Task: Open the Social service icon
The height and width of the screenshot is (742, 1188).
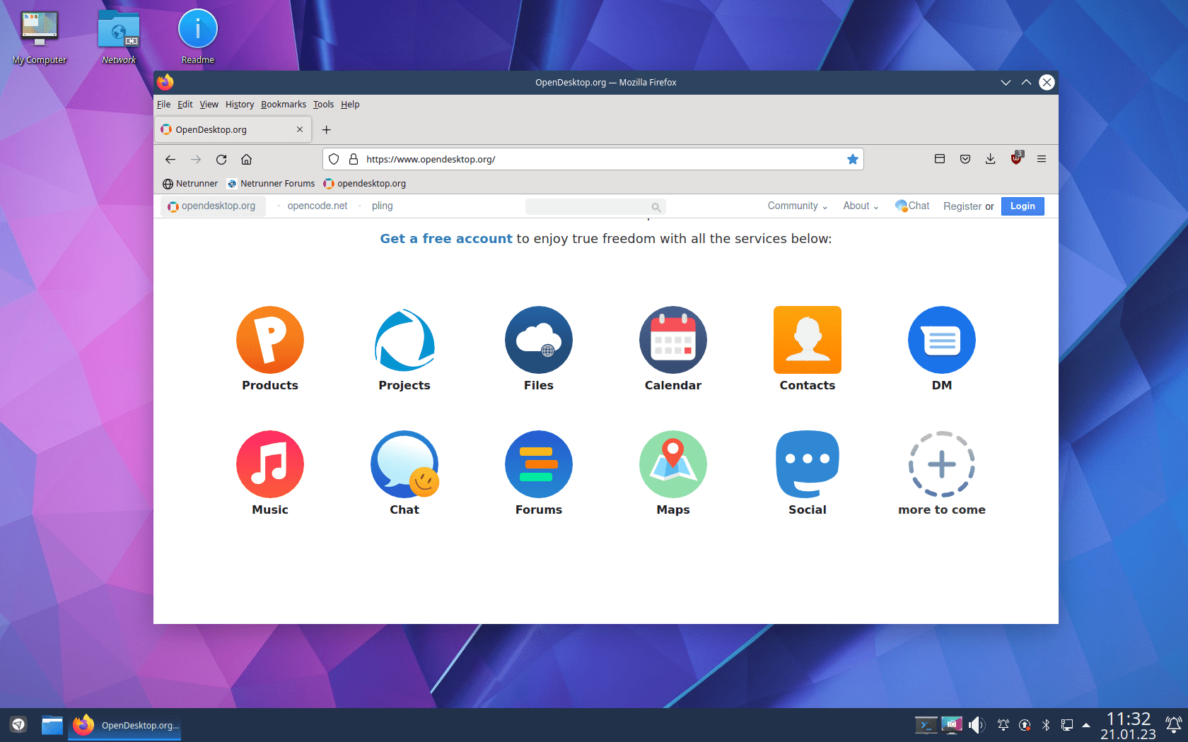Action: (807, 464)
